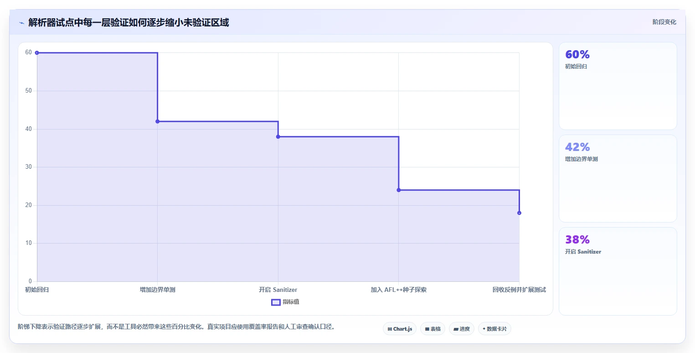Click the data point at 初始回归 (60)
695x353 pixels.
(37, 53)
